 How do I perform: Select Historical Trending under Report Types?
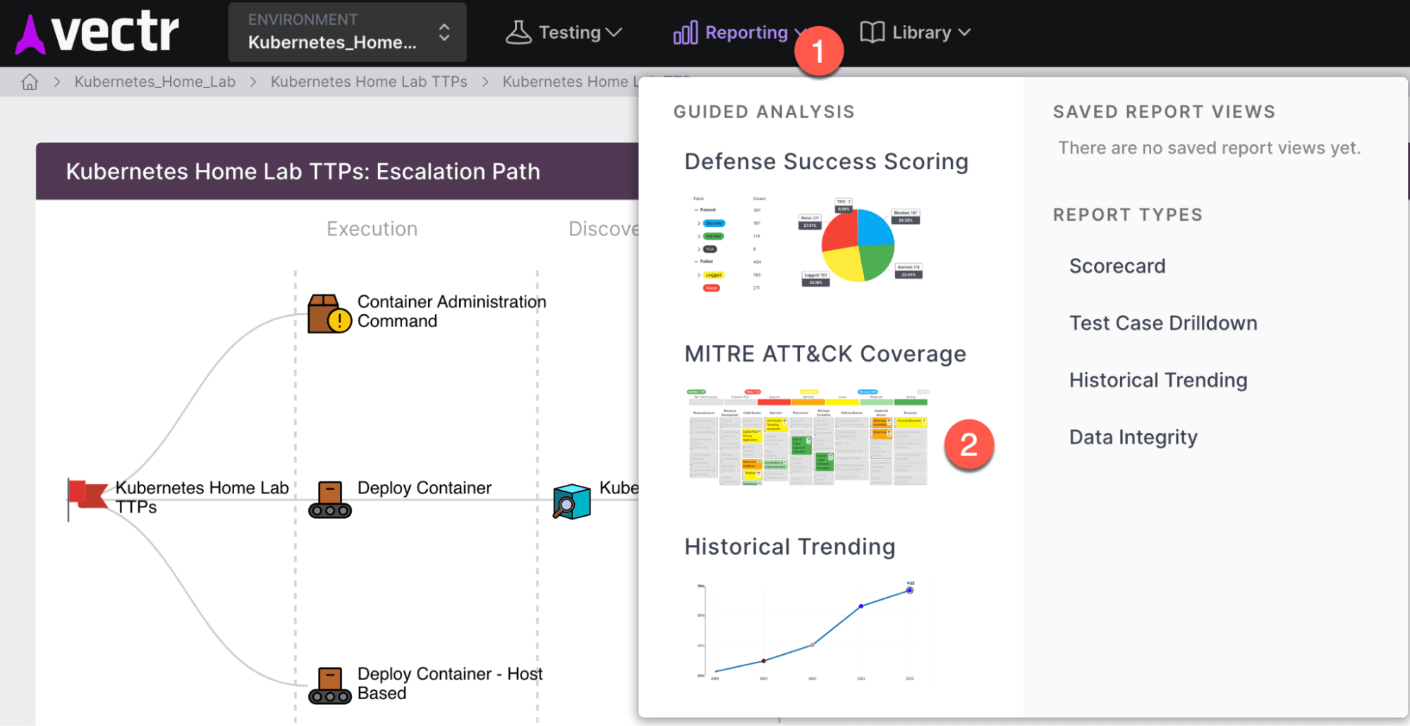1158,380
